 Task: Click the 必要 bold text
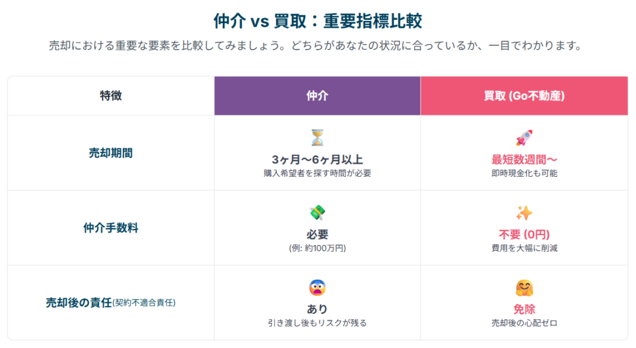coord(317,234)
